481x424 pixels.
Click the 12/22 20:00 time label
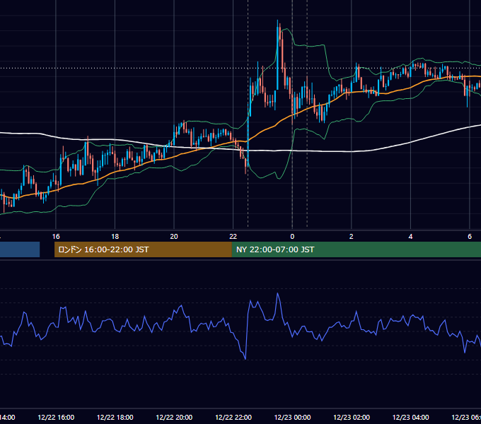174,417
